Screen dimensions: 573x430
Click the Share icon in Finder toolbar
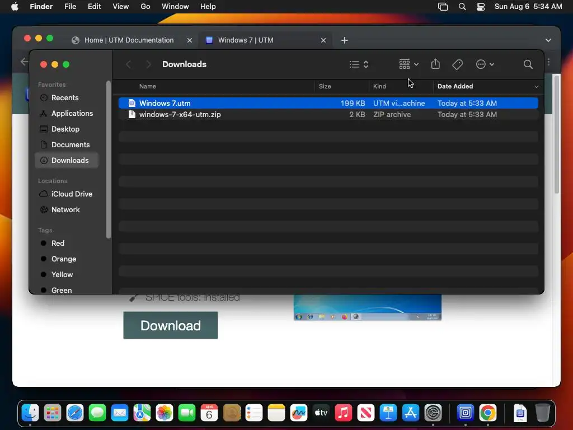click(x=435, y=64)
